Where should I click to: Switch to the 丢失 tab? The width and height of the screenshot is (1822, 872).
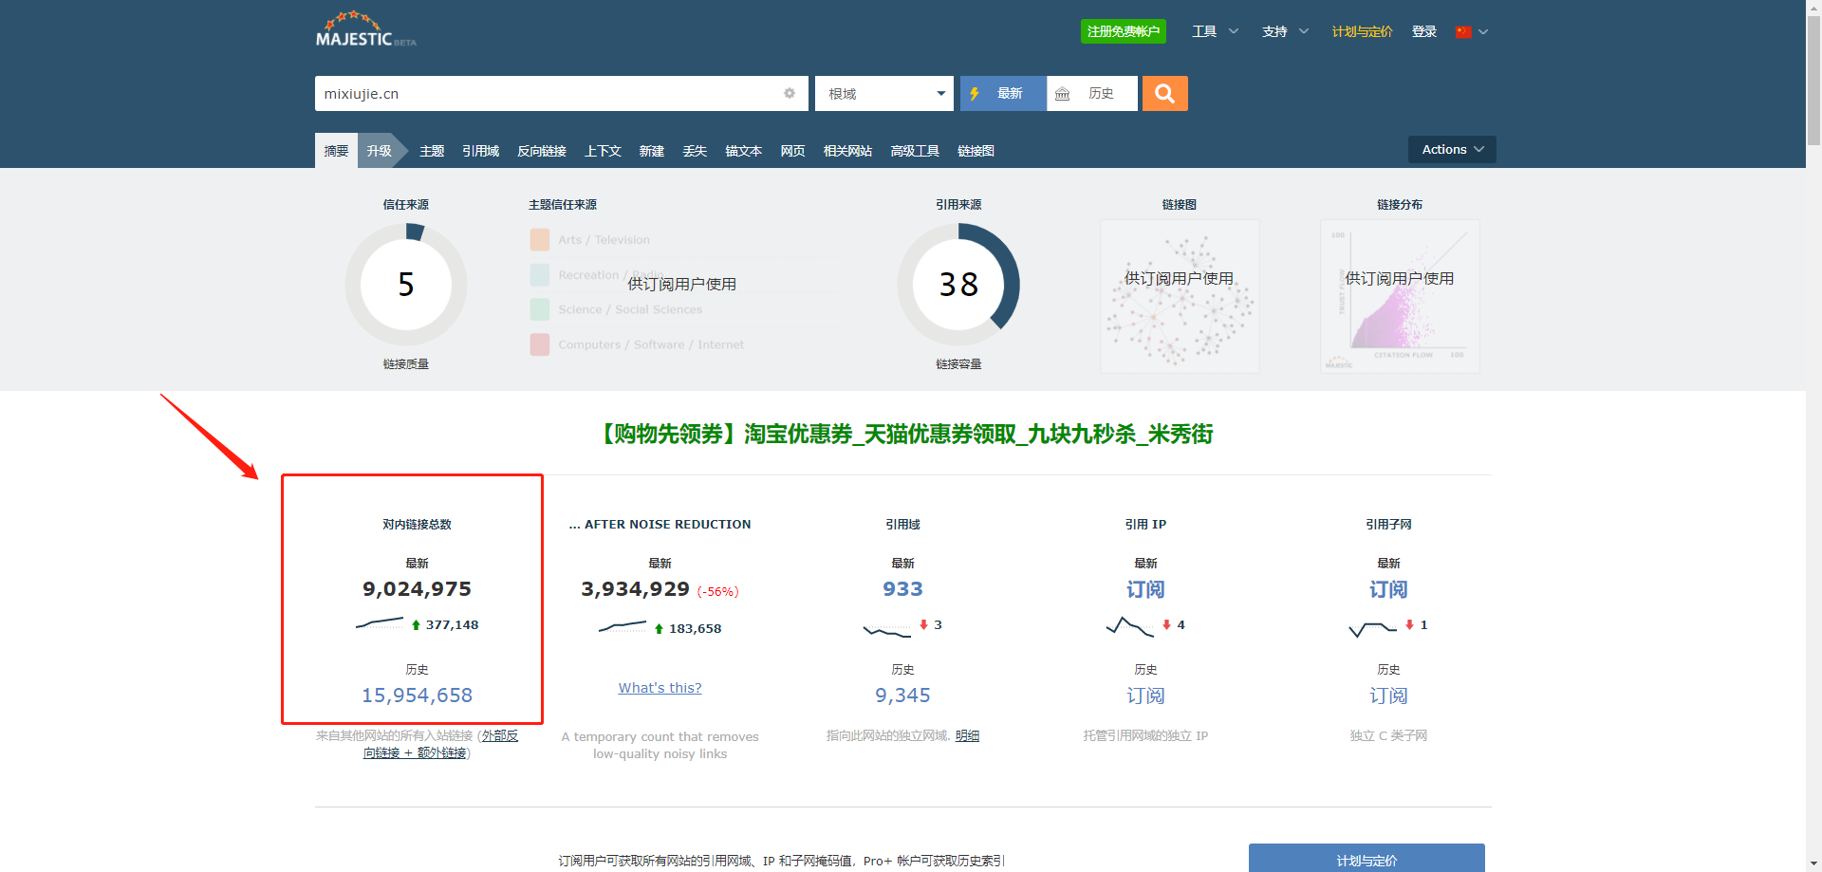point(695,151)
